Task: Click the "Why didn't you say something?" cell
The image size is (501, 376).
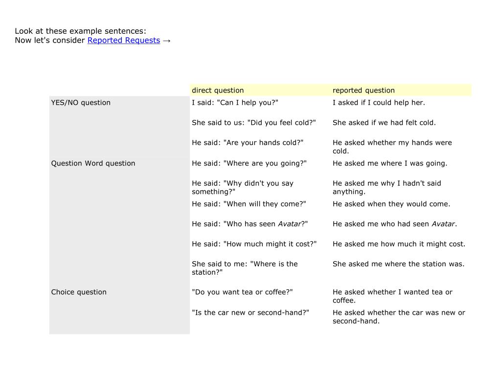Action: (x=243, y=188)
